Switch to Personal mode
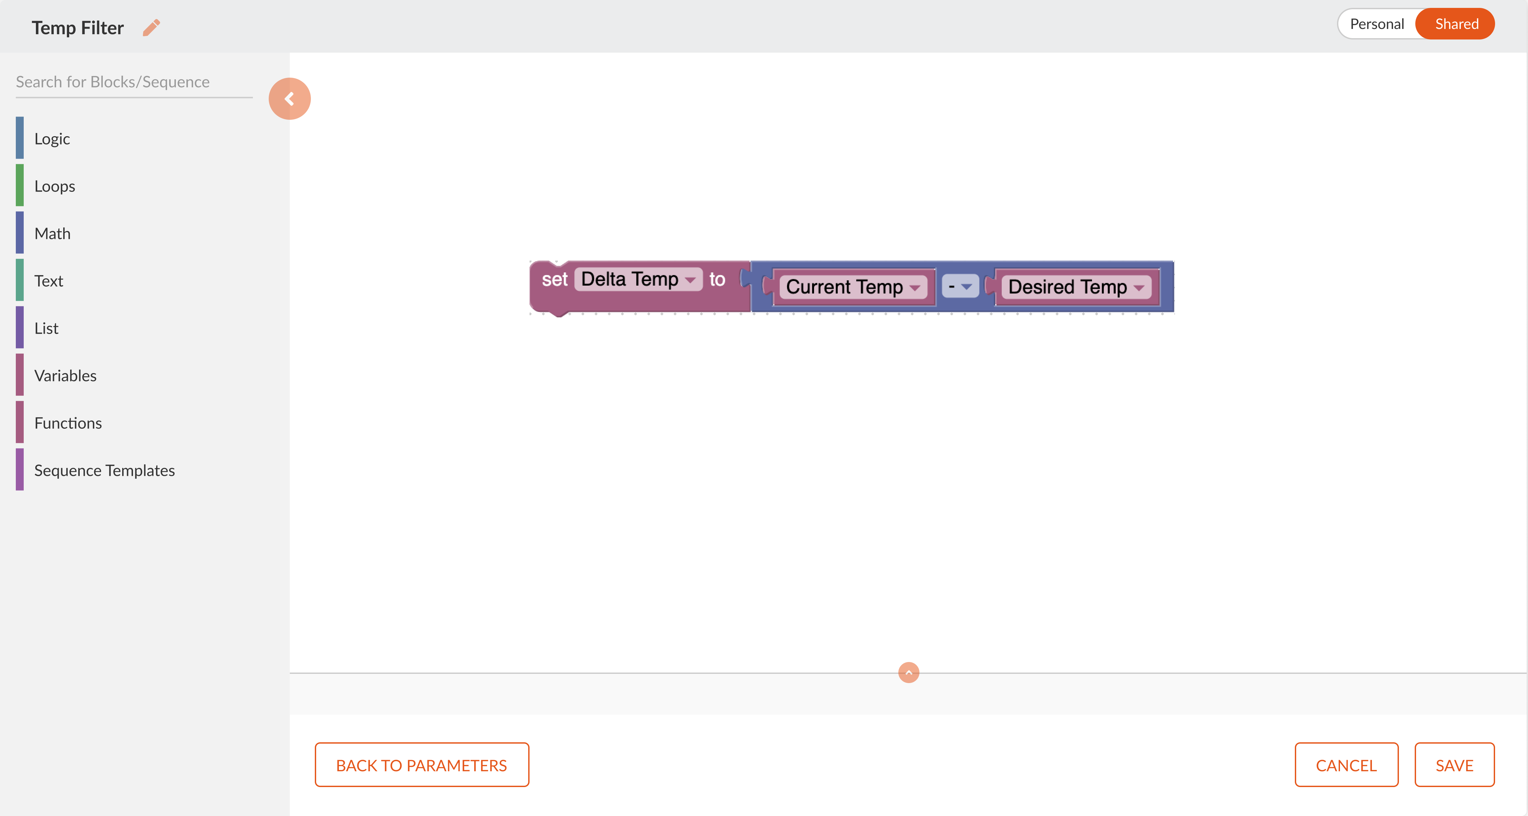This screenshot has width=1528, height=816. click(x=1377, y=24)
